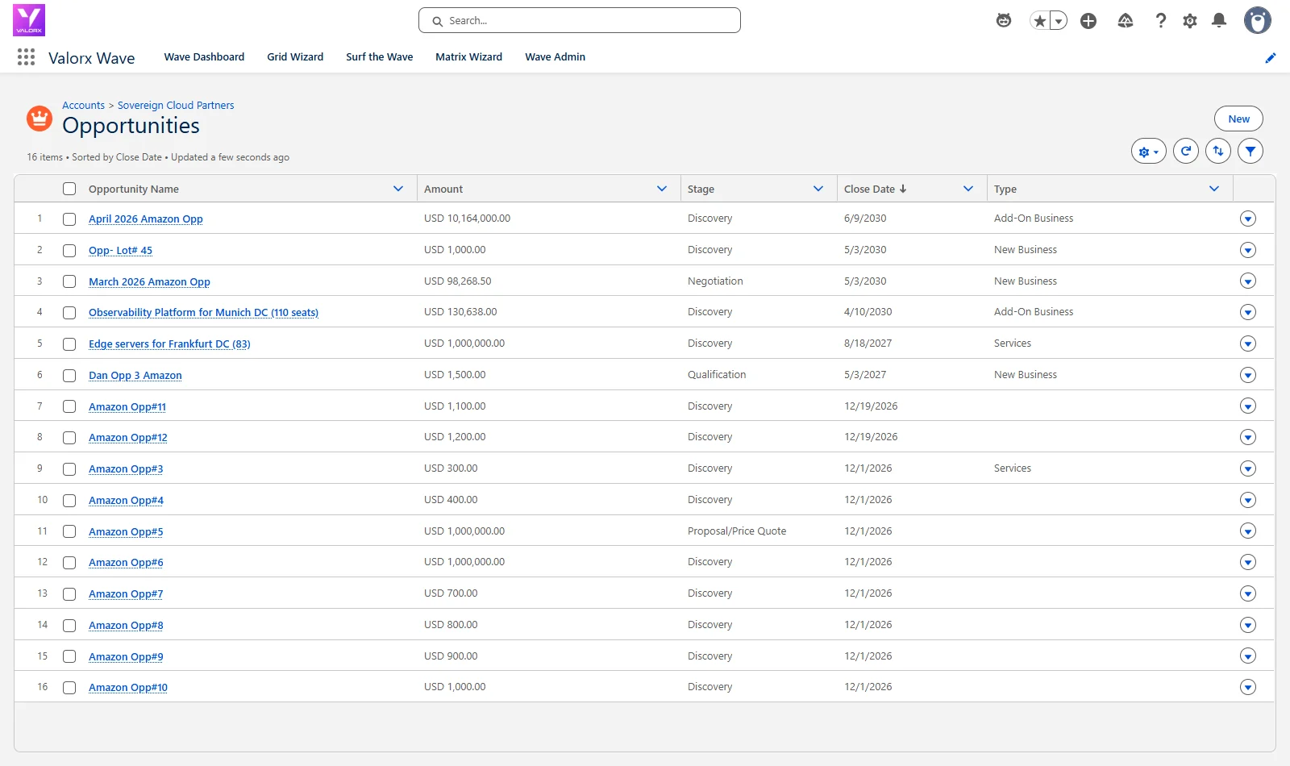
Task: Check the Amazon Opp#11 row
Action: [x=69, y=406]
